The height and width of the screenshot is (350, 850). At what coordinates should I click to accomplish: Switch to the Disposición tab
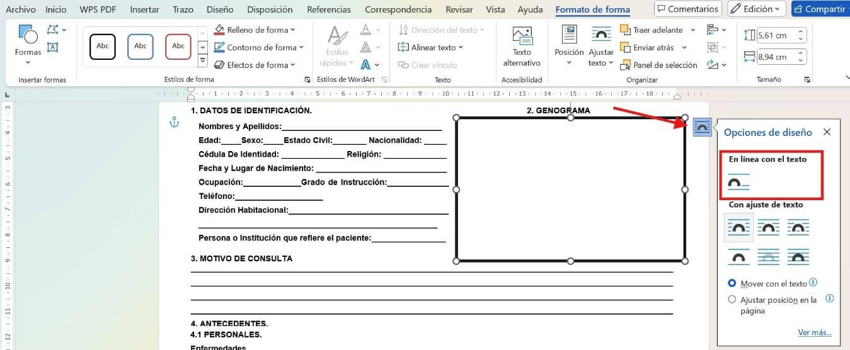pos(270,9)
